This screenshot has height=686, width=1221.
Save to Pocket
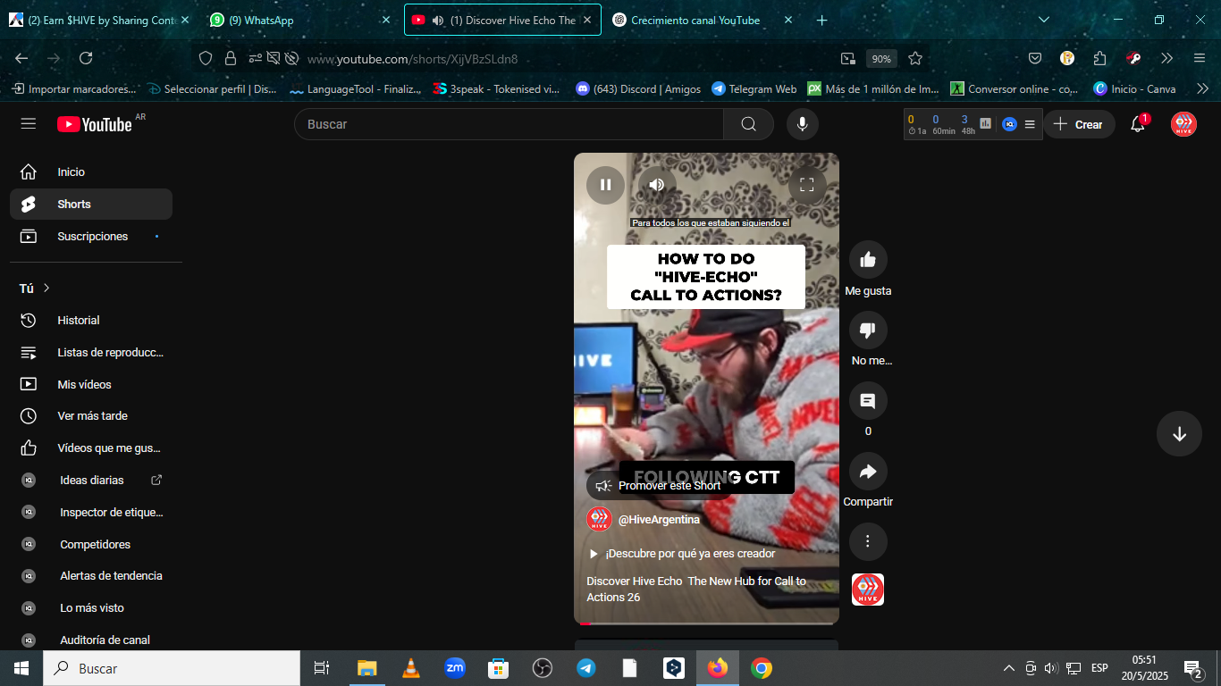click(1035, 58)
